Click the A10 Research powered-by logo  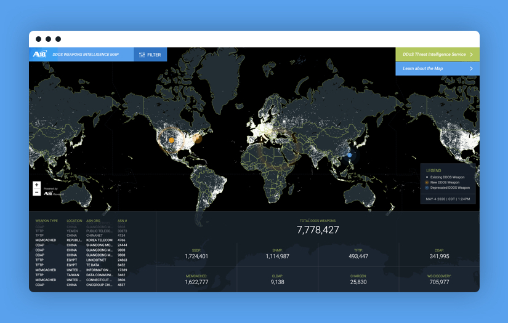tap(53, 193)
